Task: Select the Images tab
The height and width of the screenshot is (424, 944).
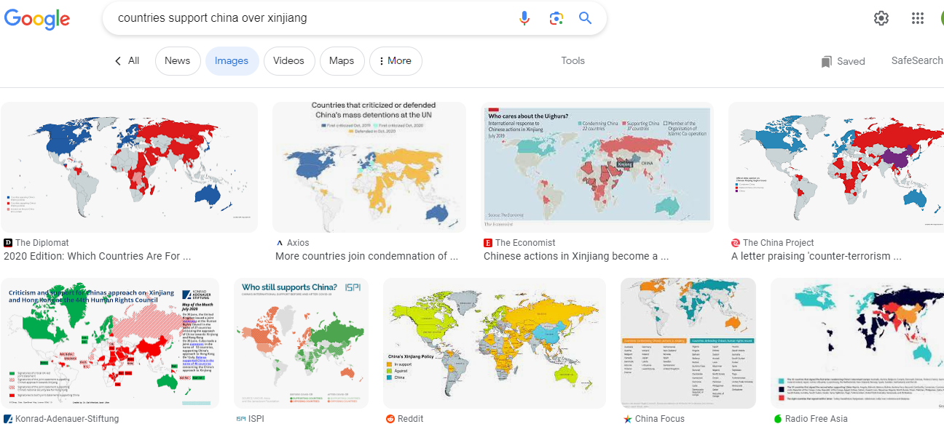Action: (x=232, y=61)
